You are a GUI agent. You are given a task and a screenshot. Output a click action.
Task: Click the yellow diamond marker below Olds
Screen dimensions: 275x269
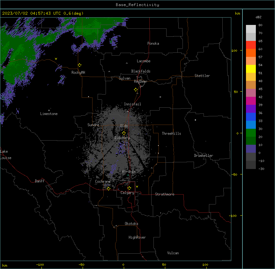coord(124,133)
